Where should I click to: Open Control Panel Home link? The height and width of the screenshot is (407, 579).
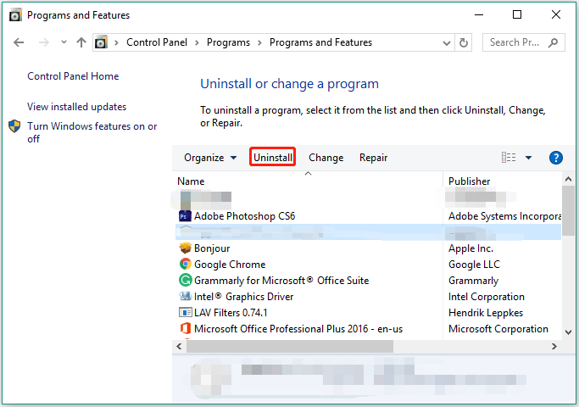tap(73, 76)
